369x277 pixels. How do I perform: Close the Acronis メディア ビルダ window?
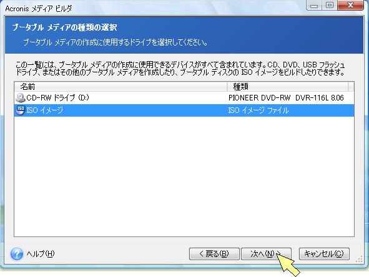click(x=350, y=5)
